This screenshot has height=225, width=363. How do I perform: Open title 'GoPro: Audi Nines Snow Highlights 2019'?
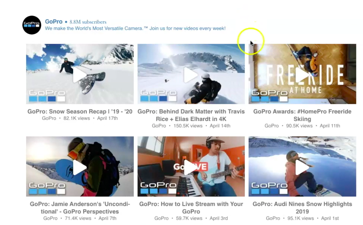(x=302, y=208)
